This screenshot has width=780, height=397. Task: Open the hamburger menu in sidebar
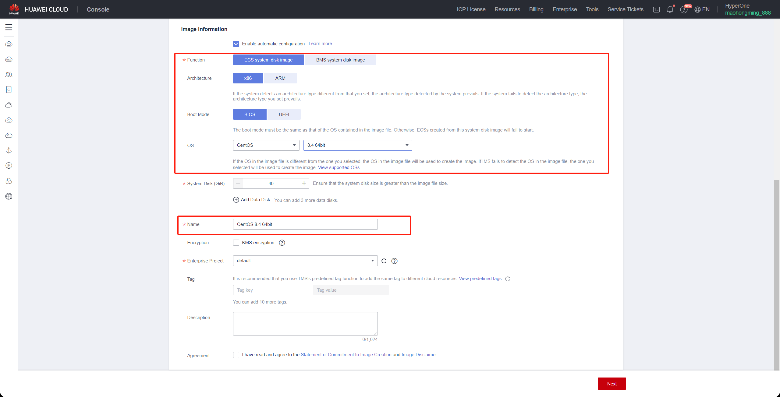pos(9,27)
